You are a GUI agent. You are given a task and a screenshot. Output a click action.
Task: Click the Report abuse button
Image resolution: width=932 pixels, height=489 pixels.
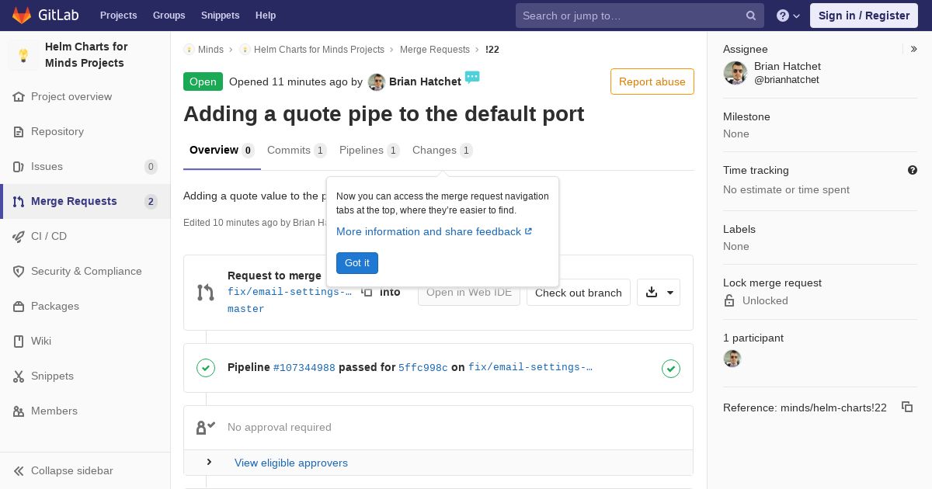652,81
